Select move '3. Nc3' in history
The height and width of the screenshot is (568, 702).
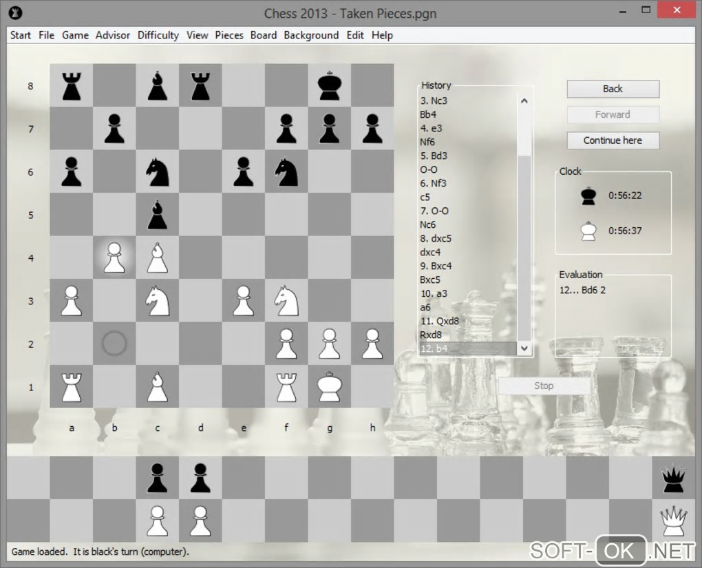434,101
